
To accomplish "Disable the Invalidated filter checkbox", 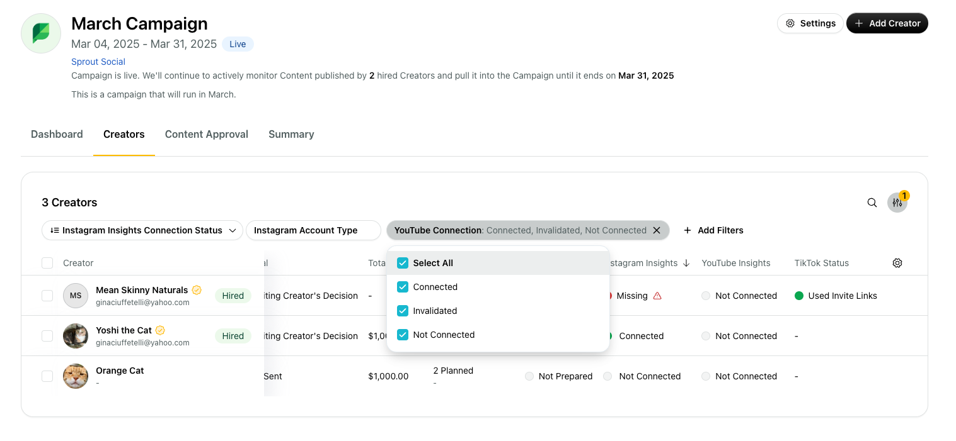I will 403,311.
